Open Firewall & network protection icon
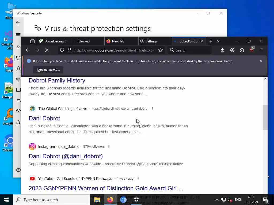The image size is (274, 205). click(x=18, y=79)
